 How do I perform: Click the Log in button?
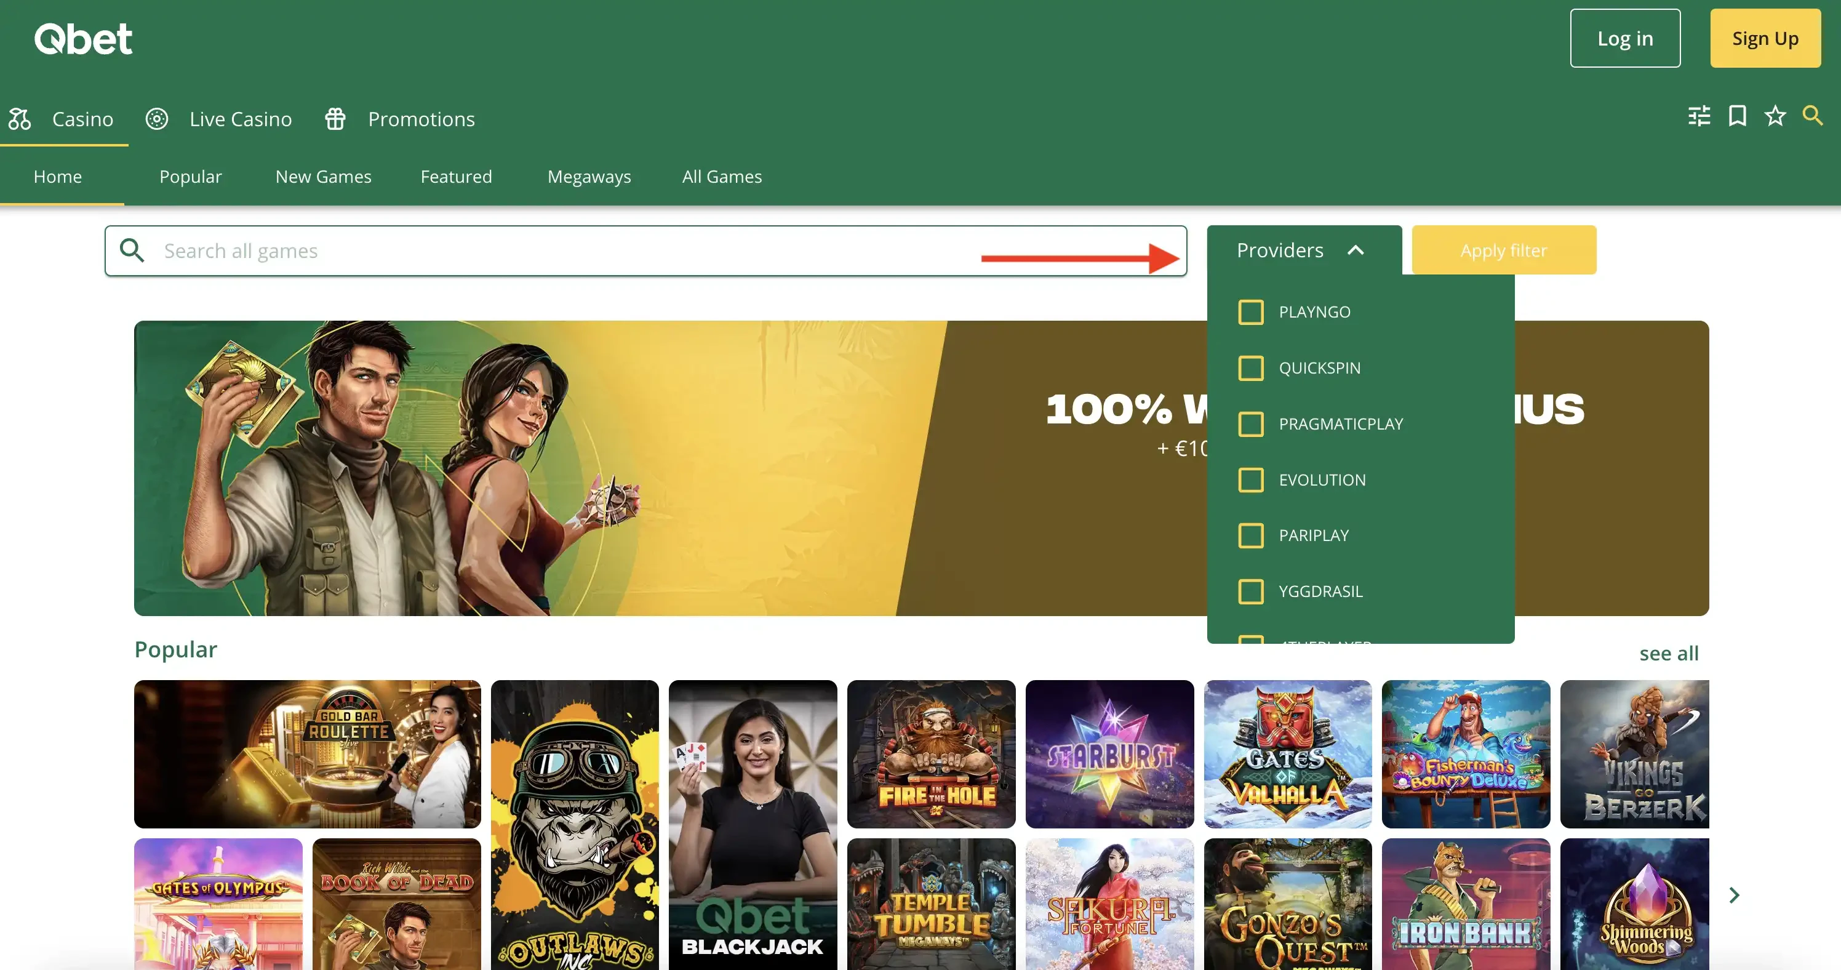tap(1624, 39)
